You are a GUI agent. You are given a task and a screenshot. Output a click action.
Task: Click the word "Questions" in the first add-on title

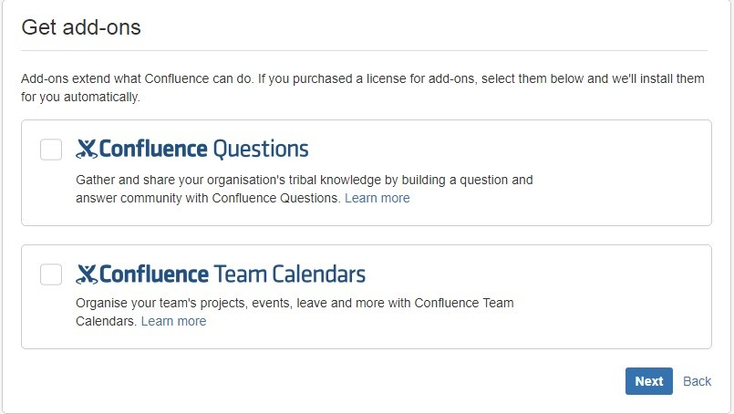[x=260, y=149]
